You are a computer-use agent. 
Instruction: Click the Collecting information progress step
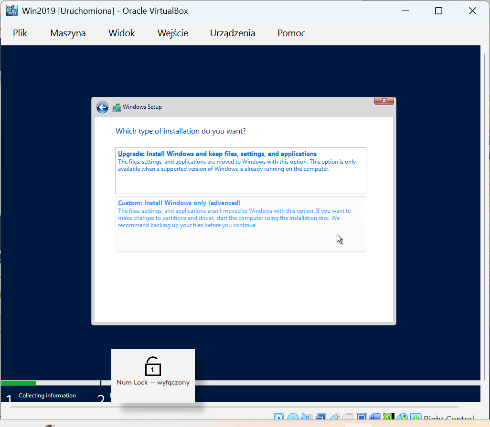coord(47,395)
